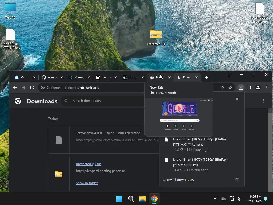Open the side panel icon

[x=250, y=88]
